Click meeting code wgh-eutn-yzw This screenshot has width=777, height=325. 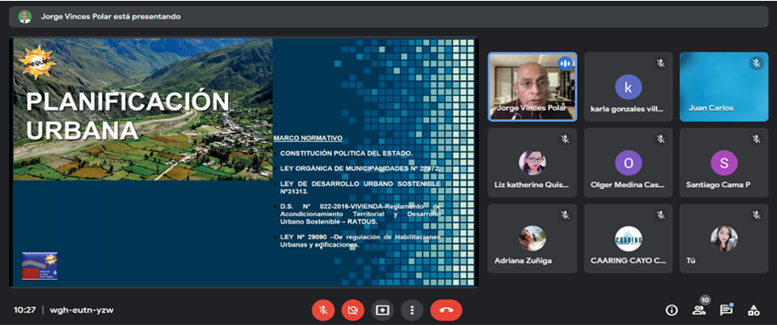(82, 311)
